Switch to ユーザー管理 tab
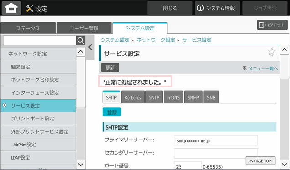290x170 pixels. point(84,28)
